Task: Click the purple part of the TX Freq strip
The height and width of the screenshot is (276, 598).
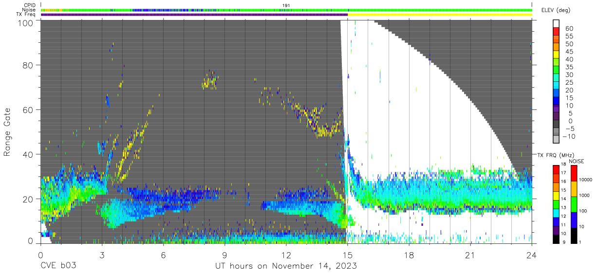Action: click(x=194, y=15)
